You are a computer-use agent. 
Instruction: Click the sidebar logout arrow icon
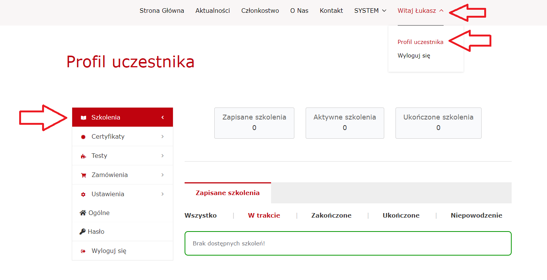coord(83,251)
